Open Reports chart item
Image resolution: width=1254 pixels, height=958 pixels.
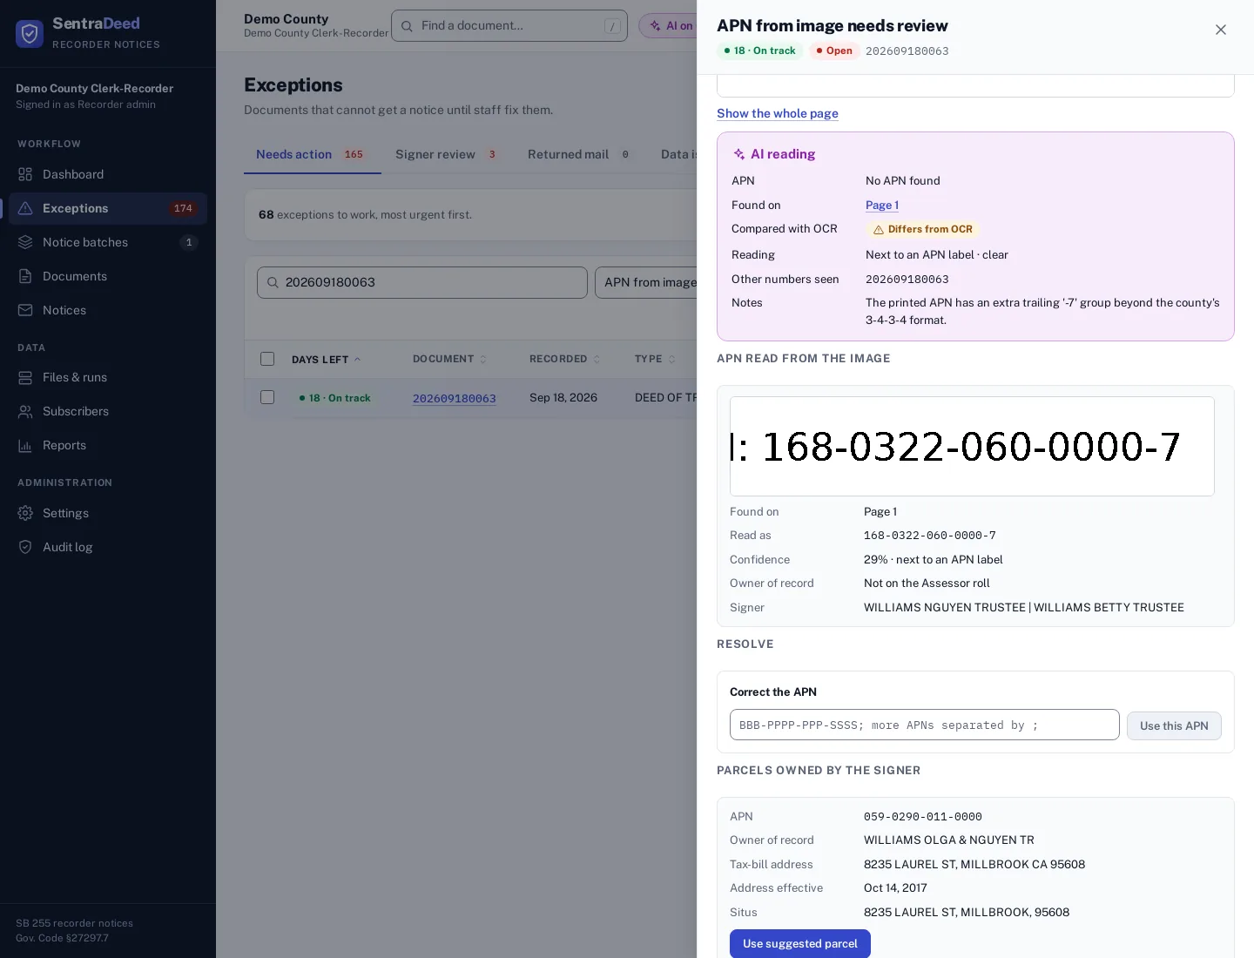108,445
